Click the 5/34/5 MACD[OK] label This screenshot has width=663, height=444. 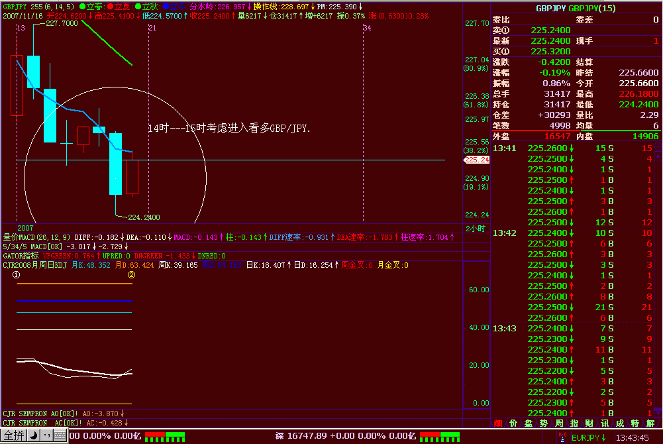(32, 247)
